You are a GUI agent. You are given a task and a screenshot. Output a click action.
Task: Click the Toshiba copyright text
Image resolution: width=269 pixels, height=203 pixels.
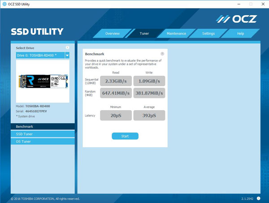(x=45, y=199)
